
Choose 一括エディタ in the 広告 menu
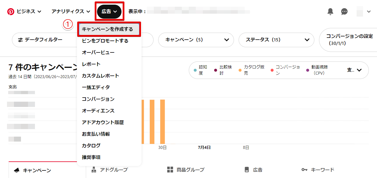click(x=96, y=87)
